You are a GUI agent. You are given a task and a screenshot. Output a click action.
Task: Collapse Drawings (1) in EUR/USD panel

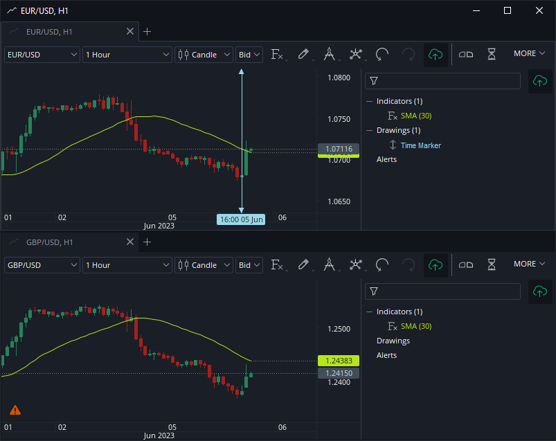[x=370, y=130]
